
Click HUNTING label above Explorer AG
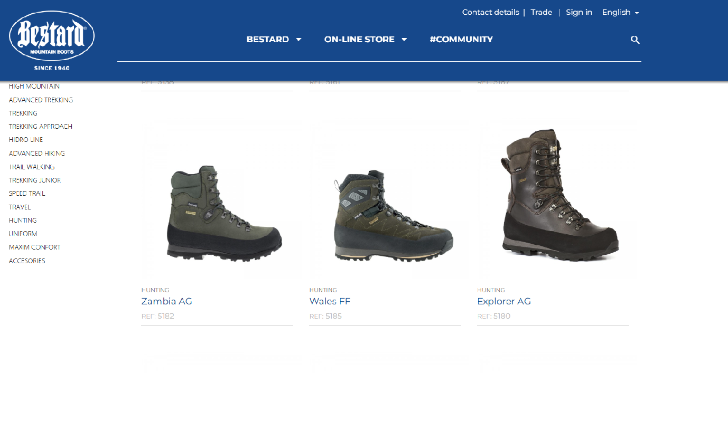click(x=491, y=290)
